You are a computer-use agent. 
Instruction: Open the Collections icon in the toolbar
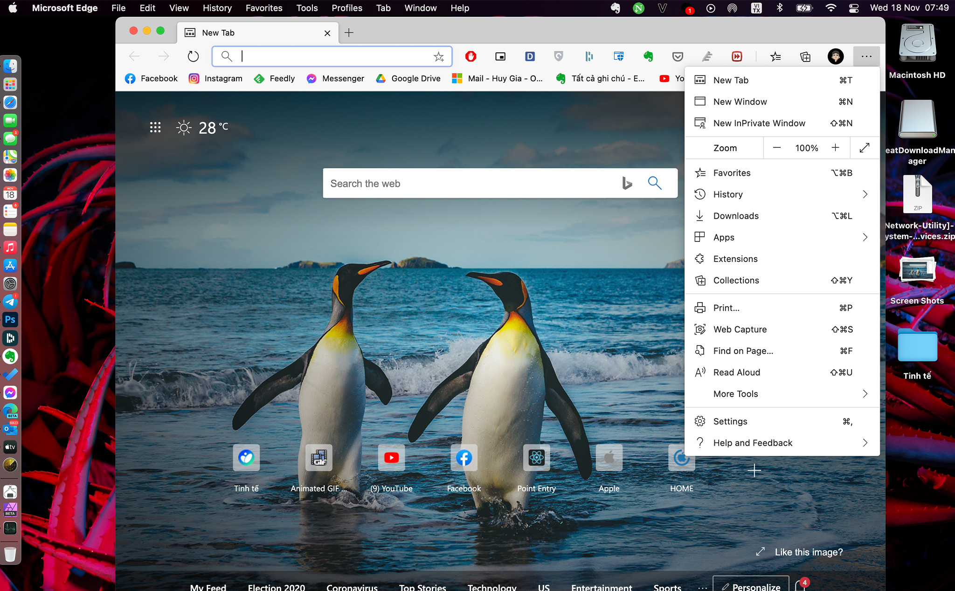coord(805,56)
